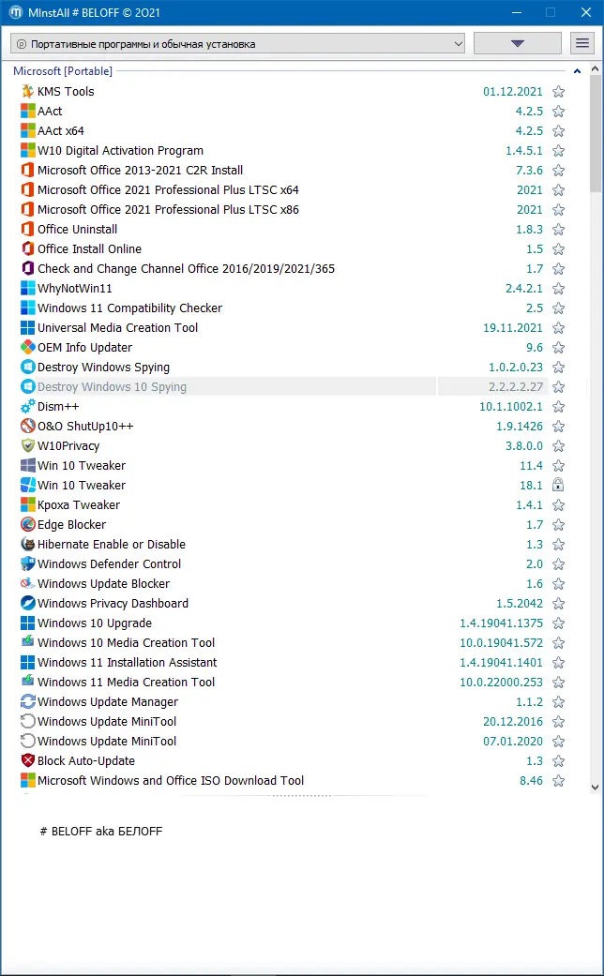Click the Edge Blocker icon
Screen dimensions: 604x976
27,525
